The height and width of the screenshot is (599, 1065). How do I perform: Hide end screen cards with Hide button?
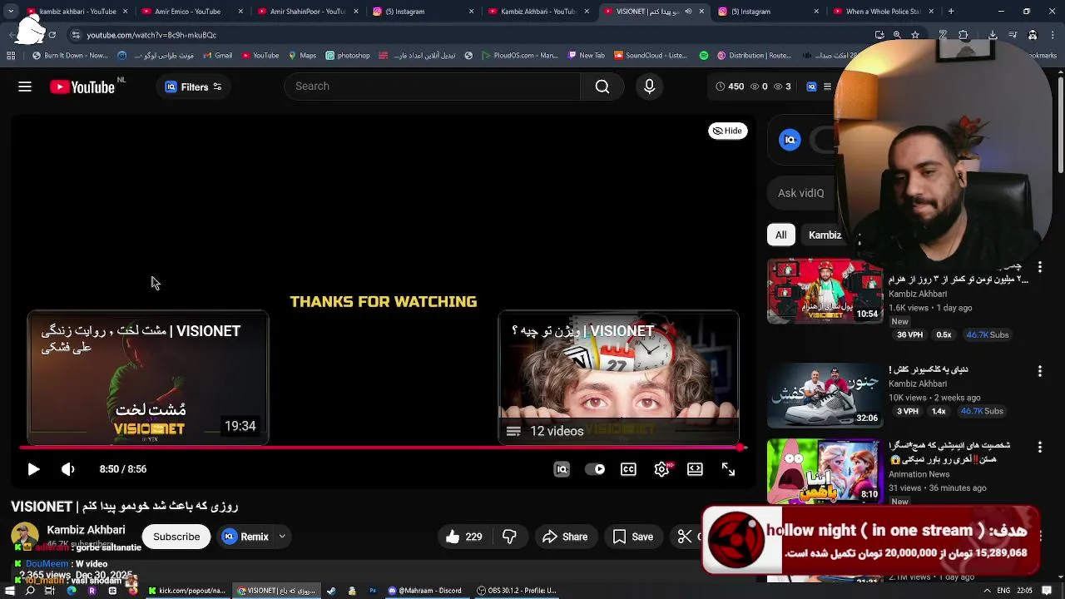(x=727, y=131)
